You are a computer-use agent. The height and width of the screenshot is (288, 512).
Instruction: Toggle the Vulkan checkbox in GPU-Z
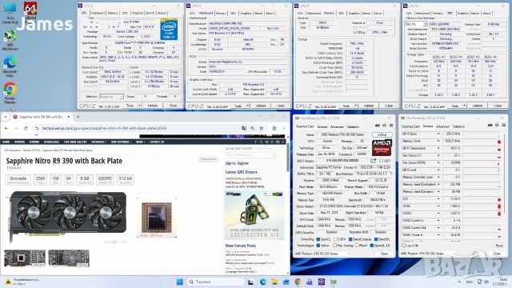[x=318, y=246]
